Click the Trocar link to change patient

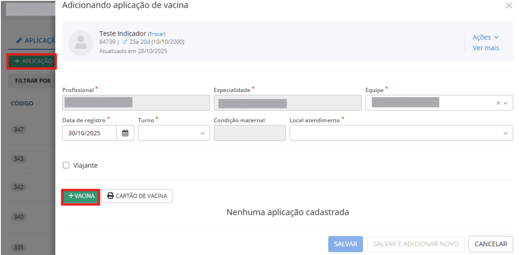pyautogui.click(x=156, y=33)
